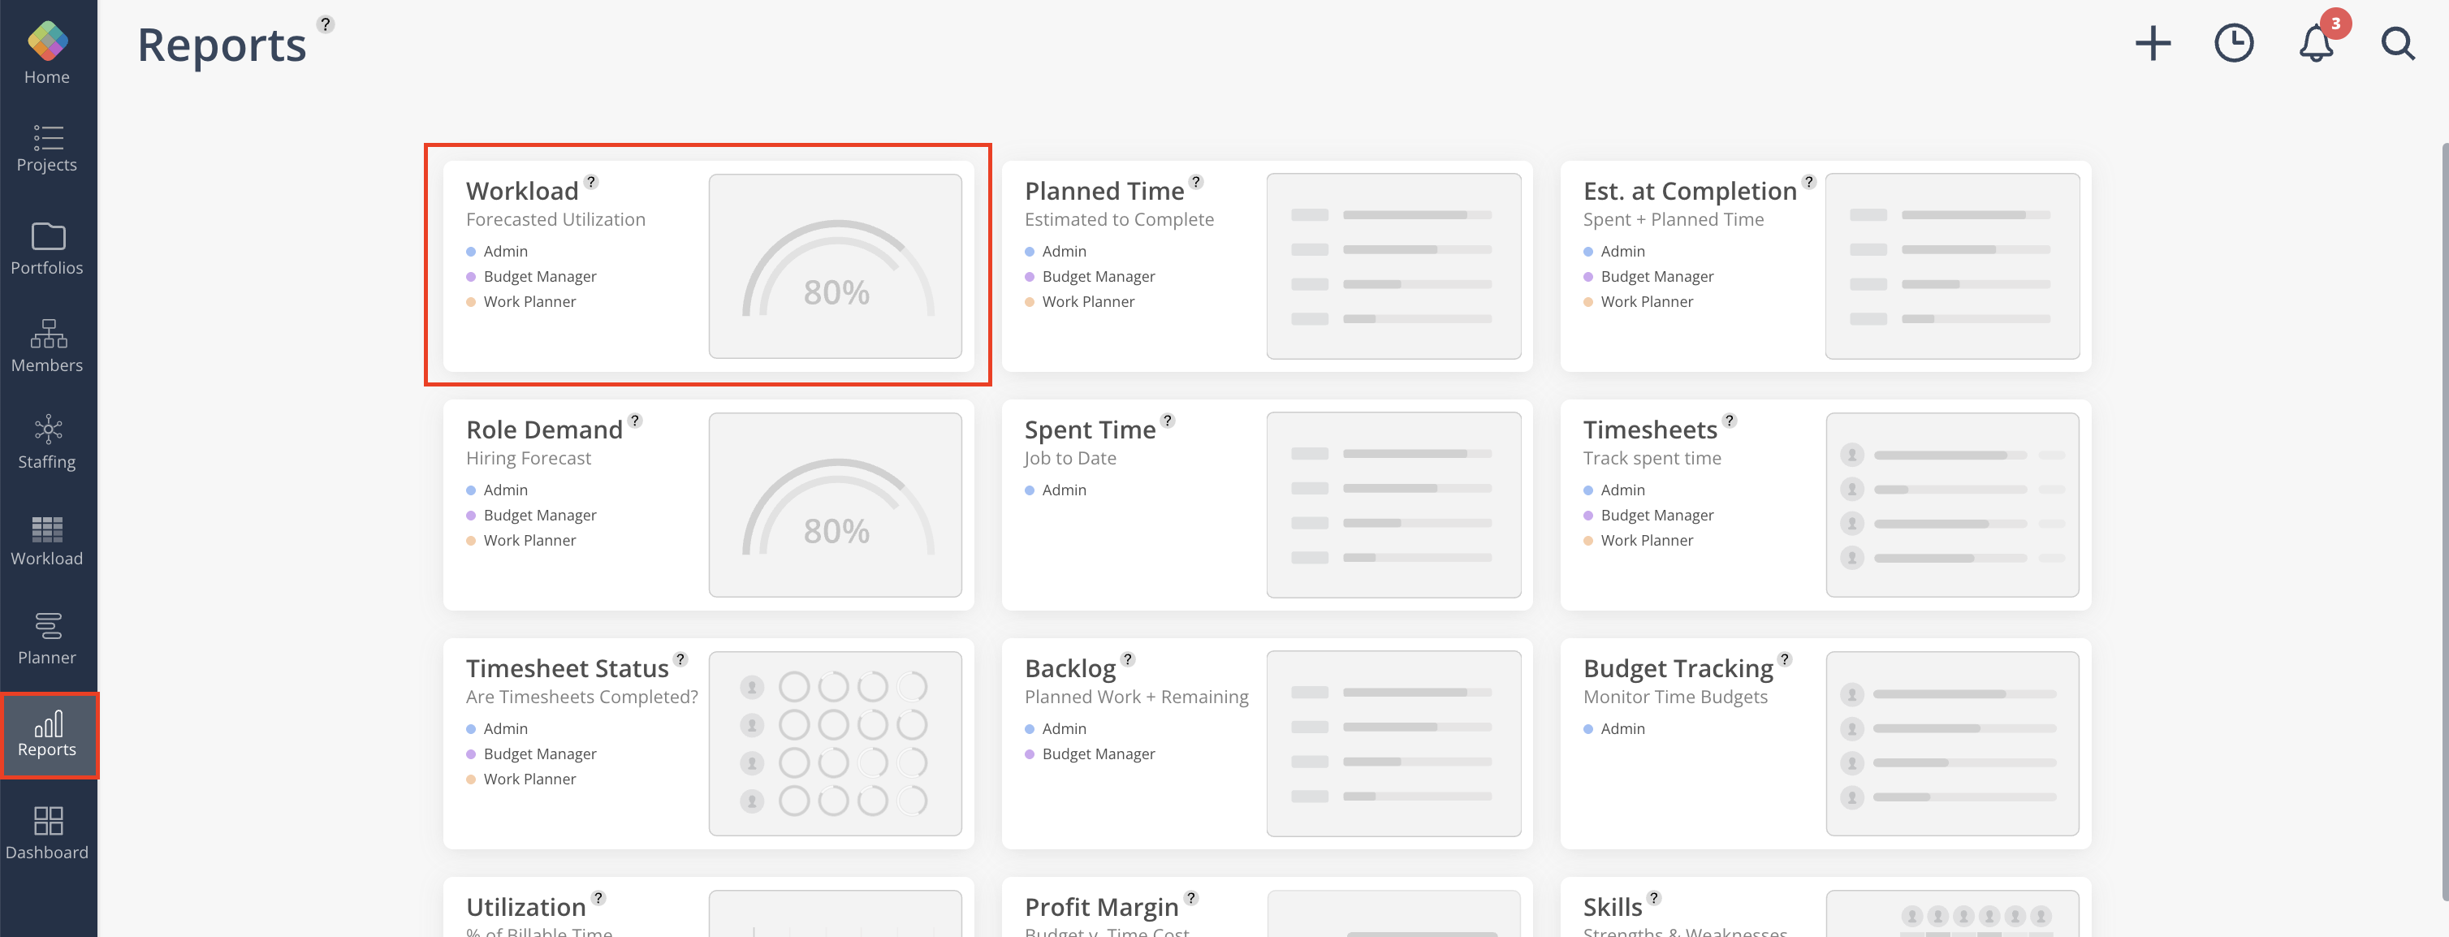This screenshot has height=937, width=2449.
Task: Open the Workload report card title
Action: (x=522, y=191)
